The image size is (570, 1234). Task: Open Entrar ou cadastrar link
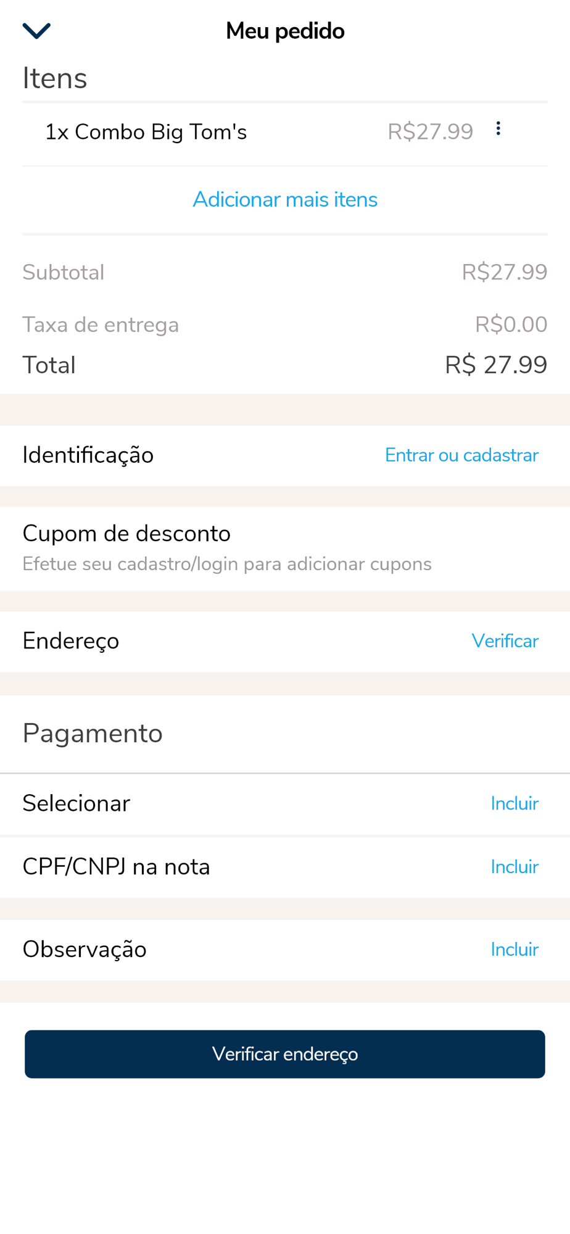(461, 455)
